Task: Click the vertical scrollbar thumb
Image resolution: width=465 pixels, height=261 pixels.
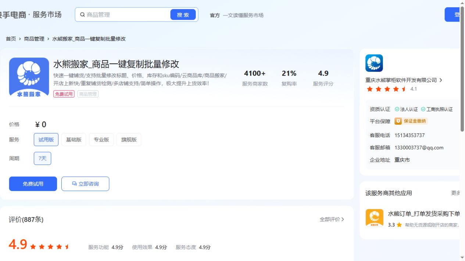Action: [462, 68]
